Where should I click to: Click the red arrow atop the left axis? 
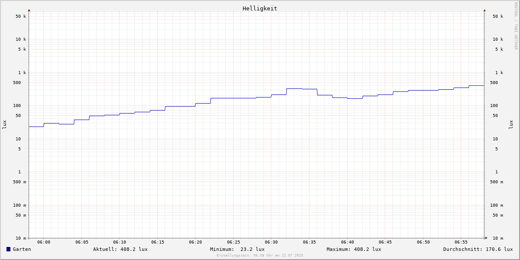[29, 10]
